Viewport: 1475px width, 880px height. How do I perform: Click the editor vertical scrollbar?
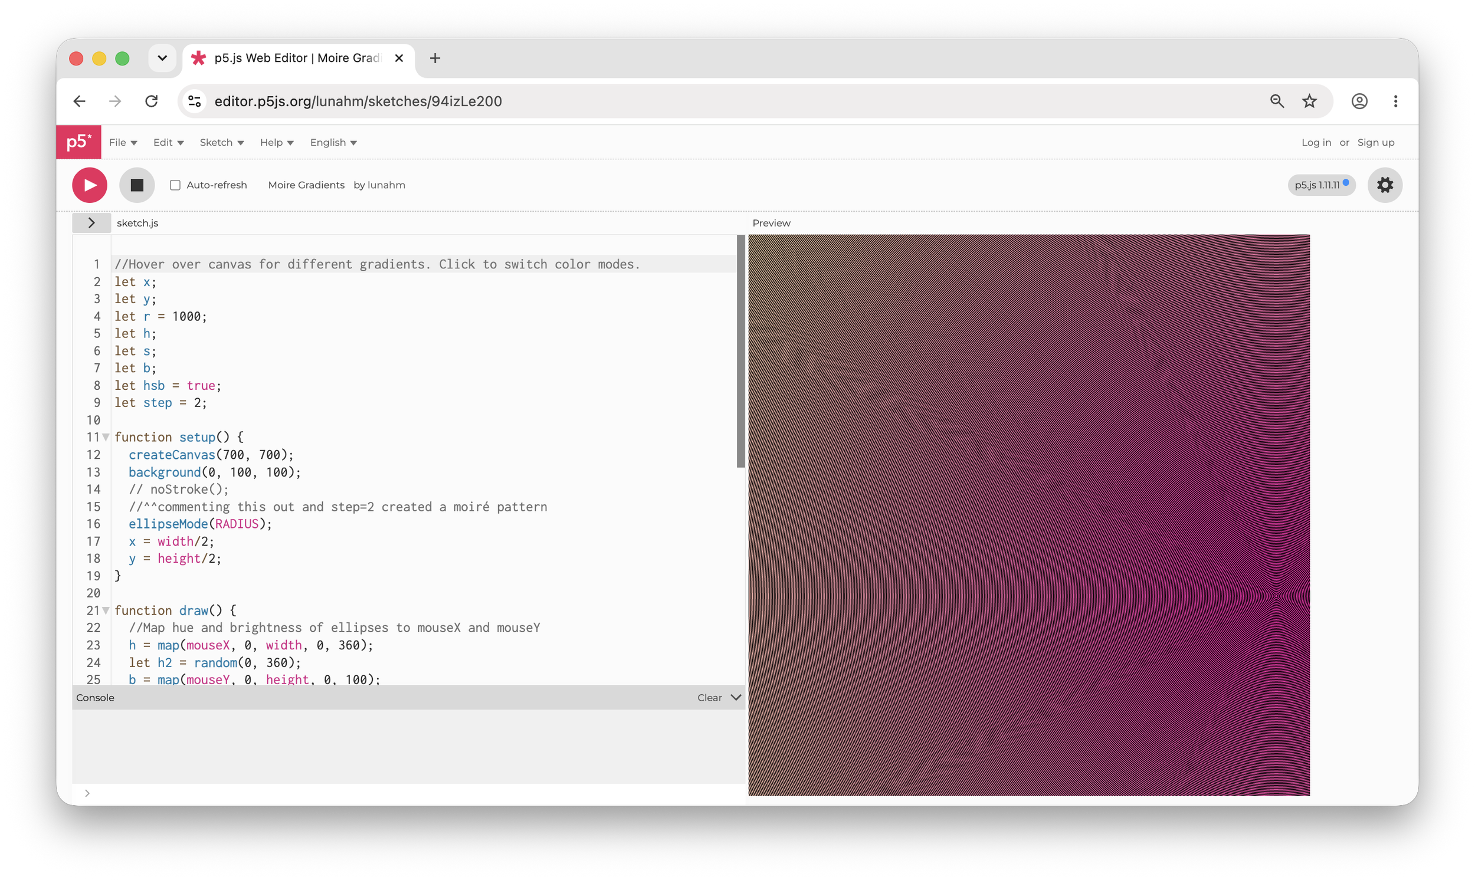740,351
